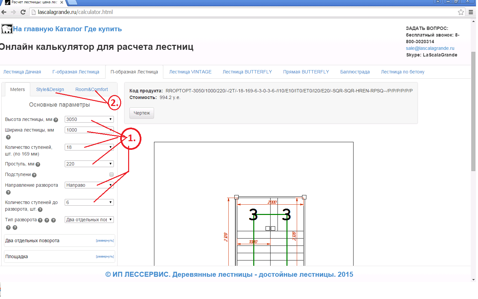Expand the Два отдельных поворота section

pos(105,241)
